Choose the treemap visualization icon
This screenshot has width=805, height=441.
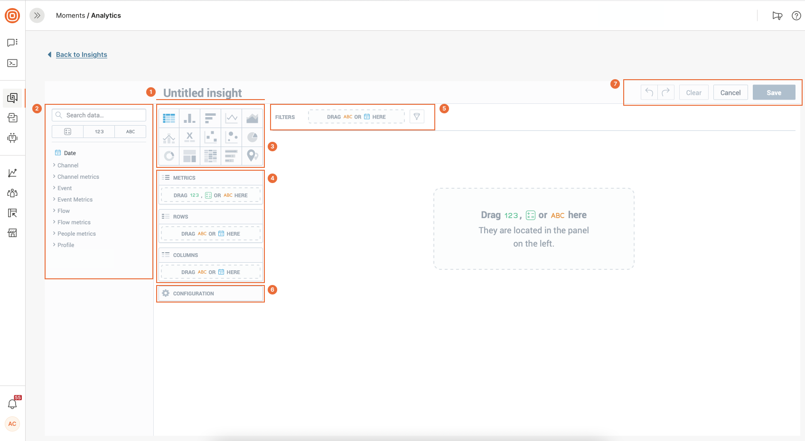[190, 156]
